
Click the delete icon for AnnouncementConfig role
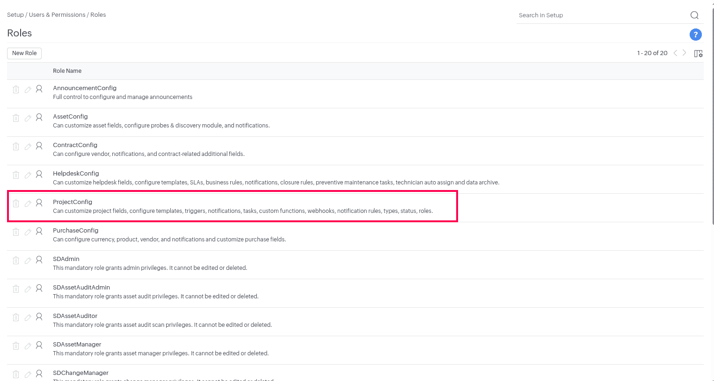point(16,89)
